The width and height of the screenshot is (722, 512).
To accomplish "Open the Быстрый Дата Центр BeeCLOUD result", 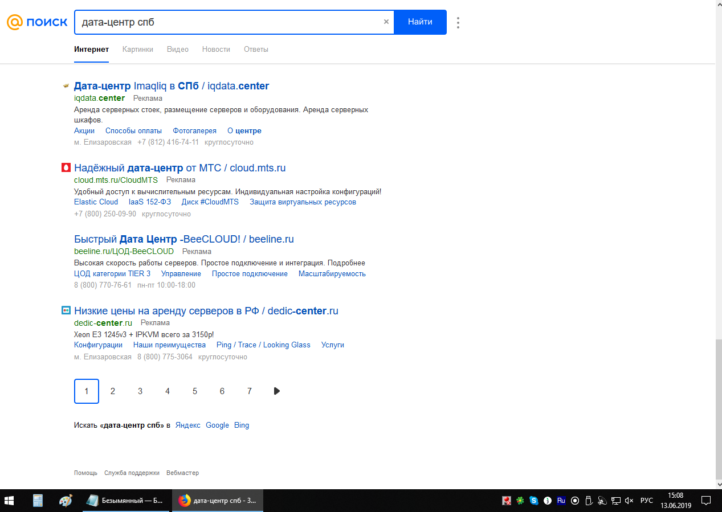I will [x=184, y=239].
